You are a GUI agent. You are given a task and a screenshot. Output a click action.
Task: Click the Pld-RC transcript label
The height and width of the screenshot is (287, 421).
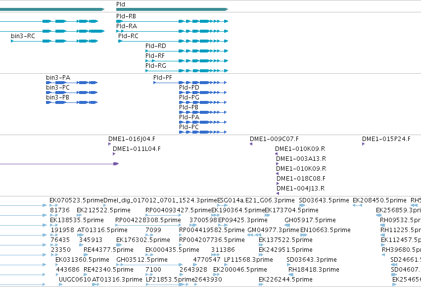[128, 36]
